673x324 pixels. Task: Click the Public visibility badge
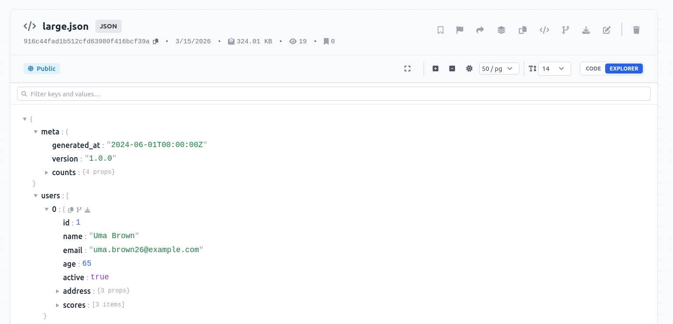coord(42,68)
